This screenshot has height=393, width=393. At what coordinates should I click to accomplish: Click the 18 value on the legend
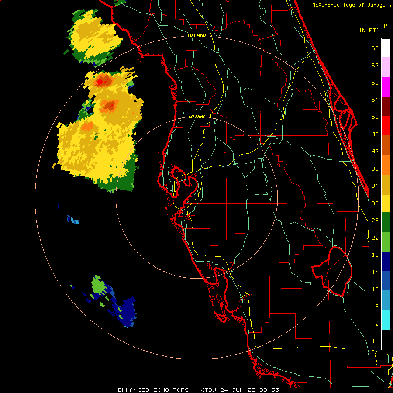coord(375,255)
